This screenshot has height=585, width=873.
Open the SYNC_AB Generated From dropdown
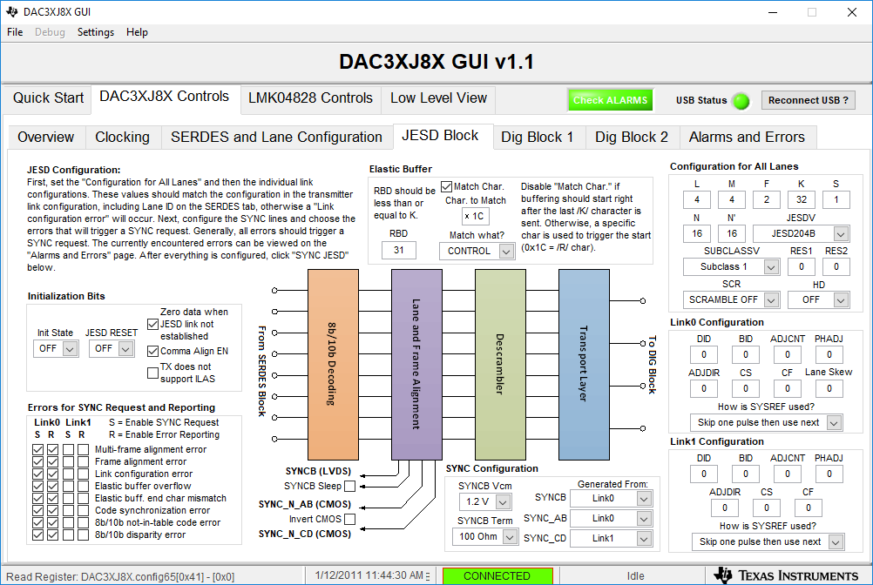611,518
